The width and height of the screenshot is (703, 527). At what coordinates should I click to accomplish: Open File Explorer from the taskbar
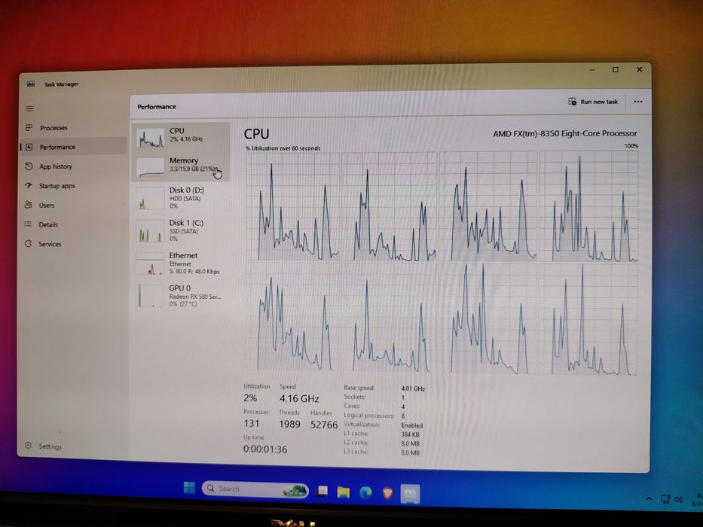[x=344, y=492]
